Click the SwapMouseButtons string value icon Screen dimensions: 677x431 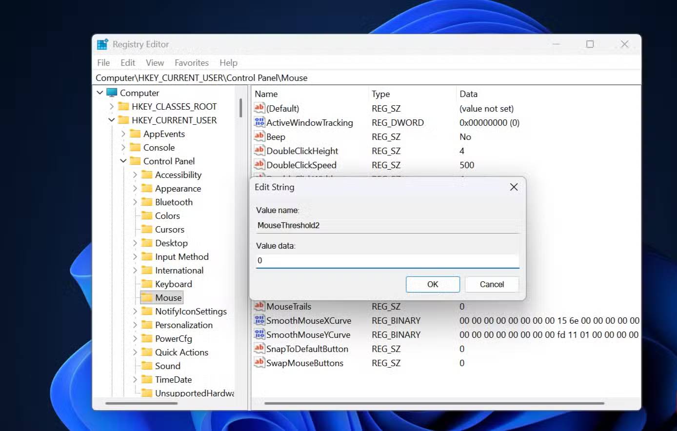(x=259, y=363)
